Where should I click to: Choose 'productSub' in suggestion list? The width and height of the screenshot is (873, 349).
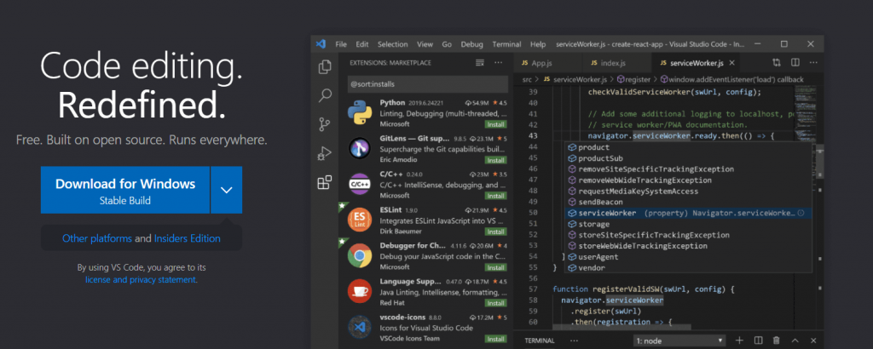[689, 158]
